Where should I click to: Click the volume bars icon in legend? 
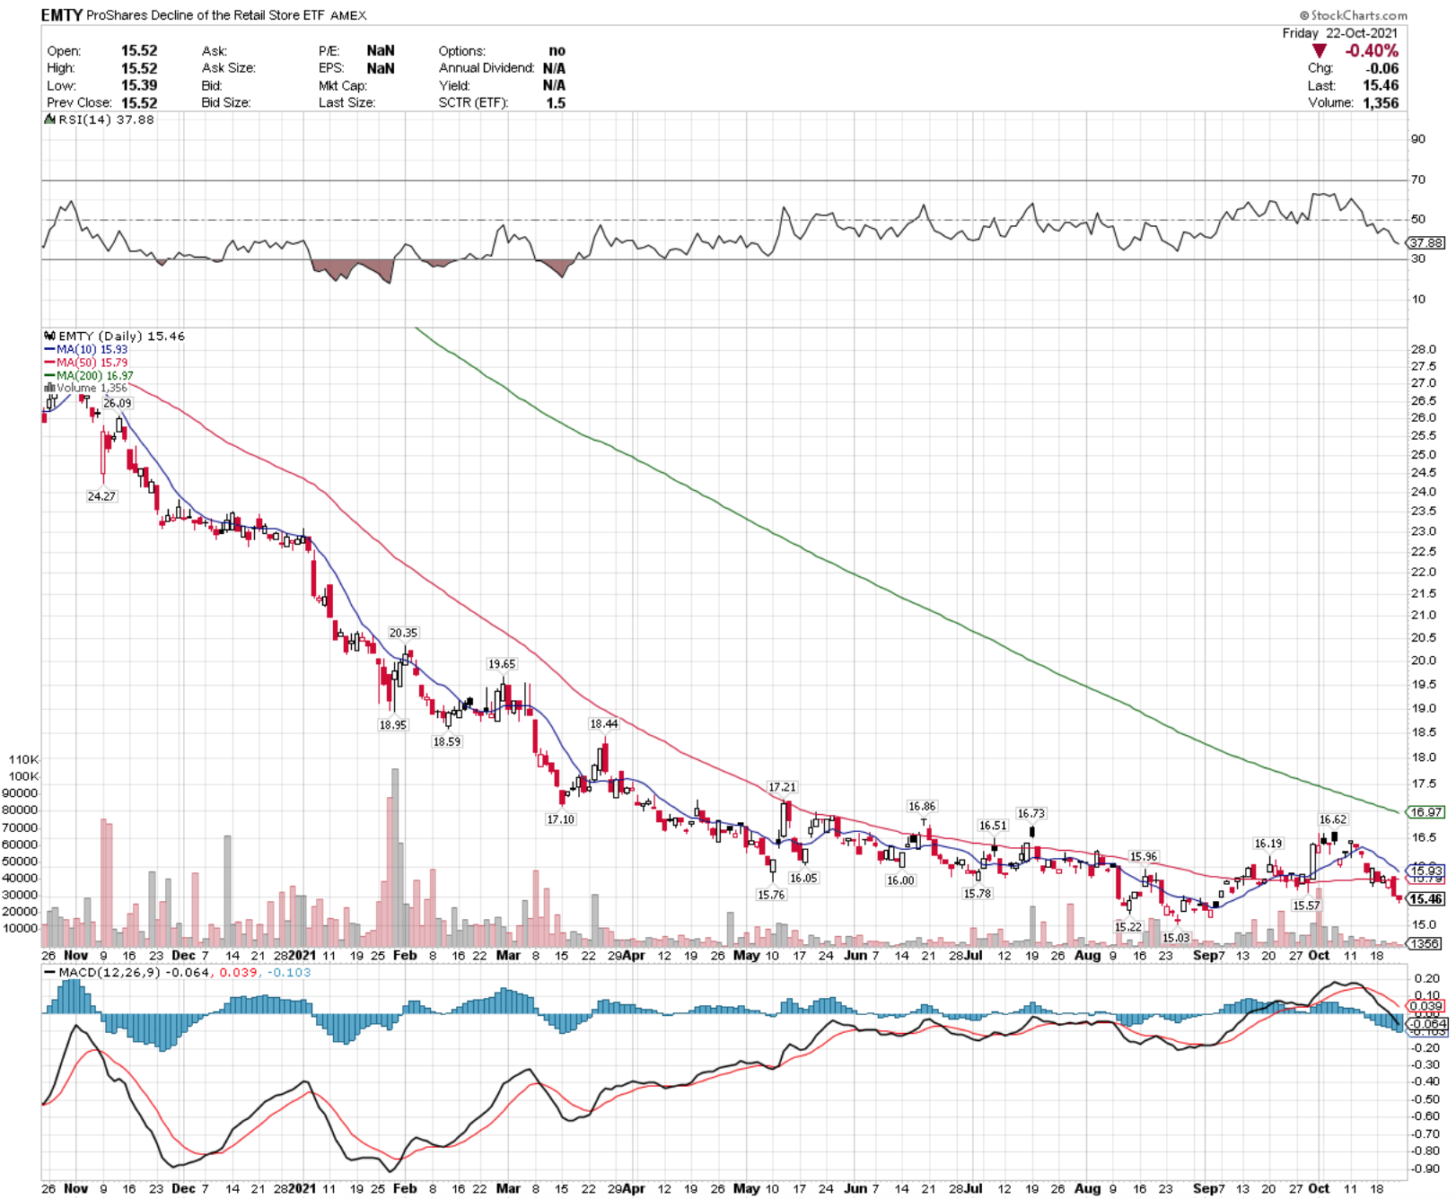(x=49, y=388)
